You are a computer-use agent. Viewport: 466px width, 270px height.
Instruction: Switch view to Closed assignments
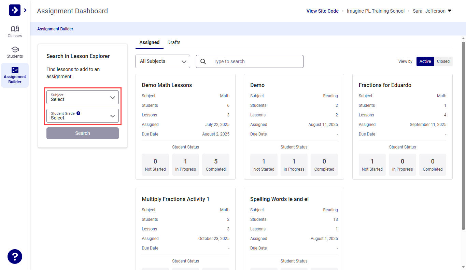click(x=443, y=61)
